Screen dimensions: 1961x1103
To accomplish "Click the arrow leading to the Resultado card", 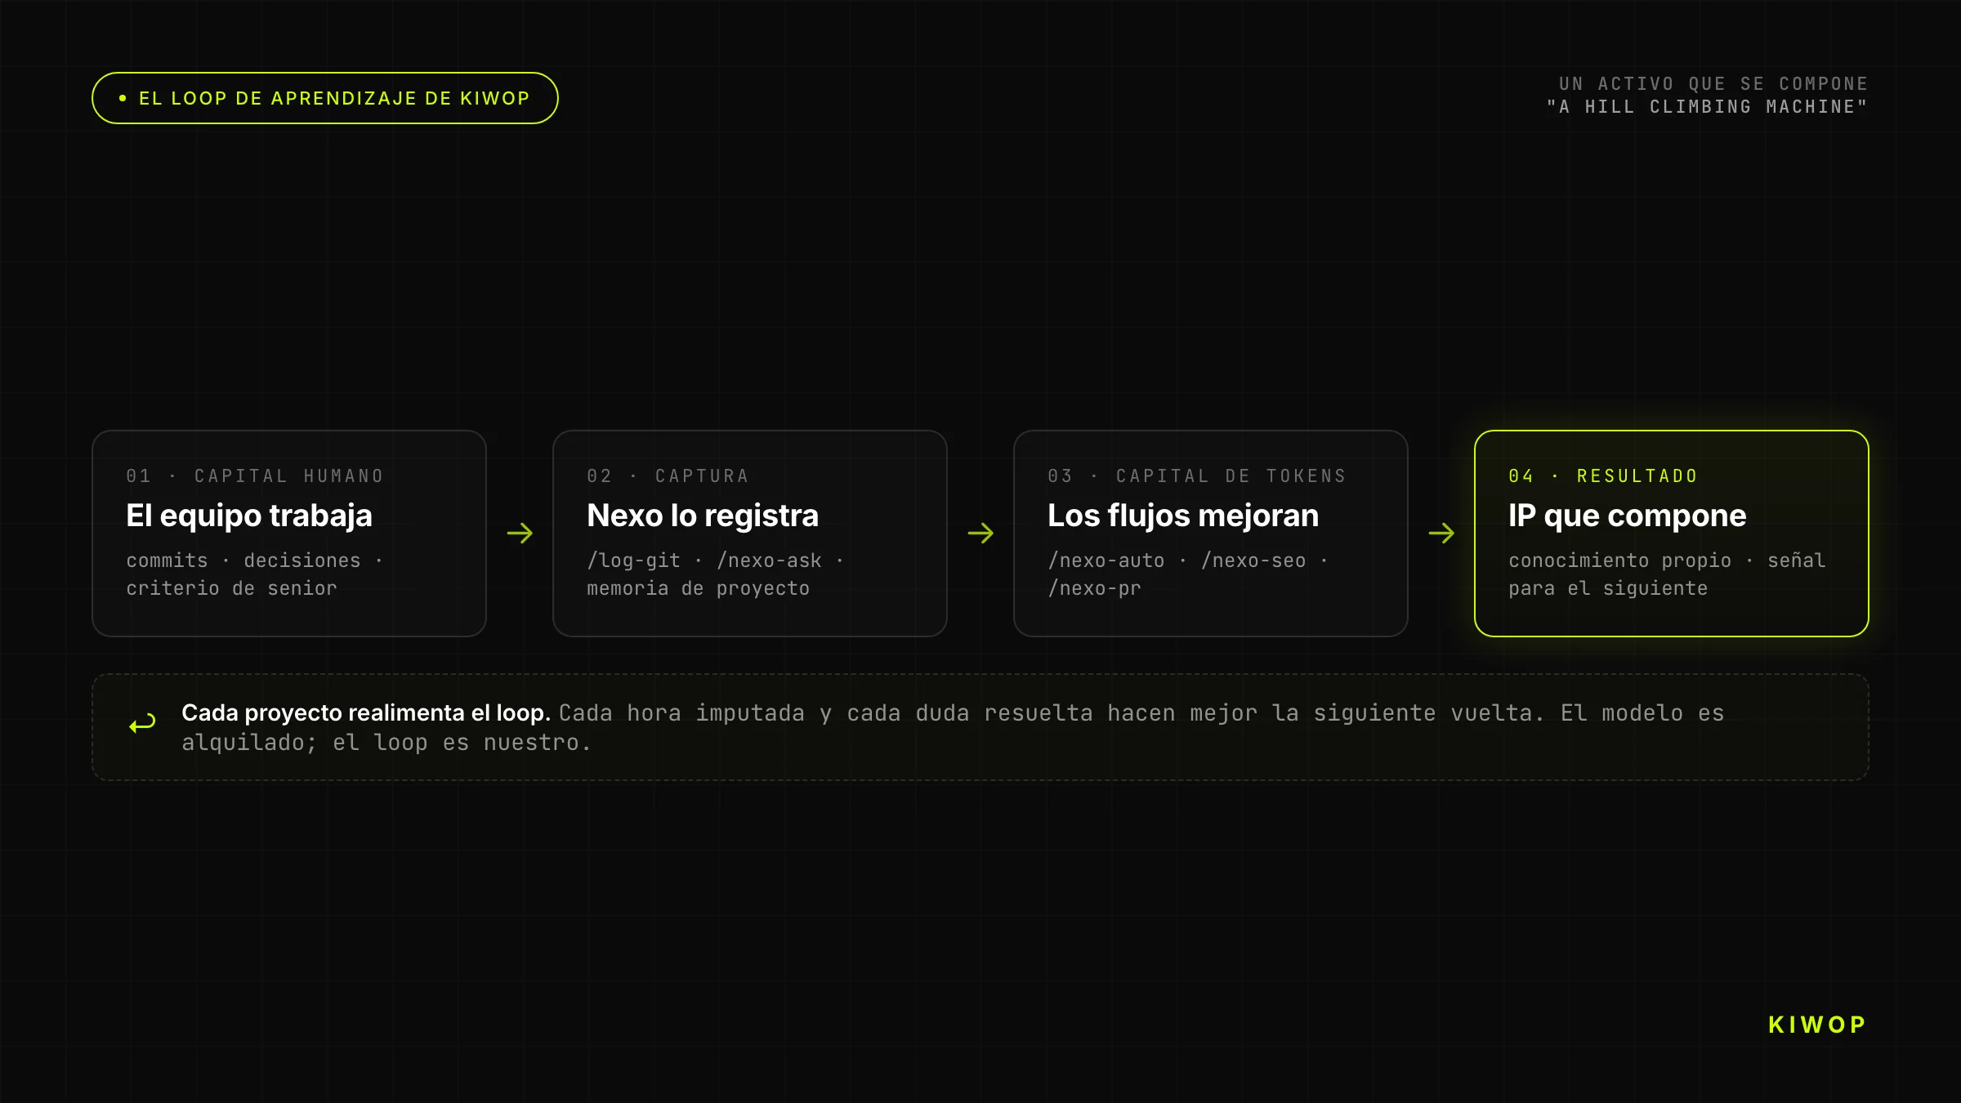I will click(x=1441, y=534).
